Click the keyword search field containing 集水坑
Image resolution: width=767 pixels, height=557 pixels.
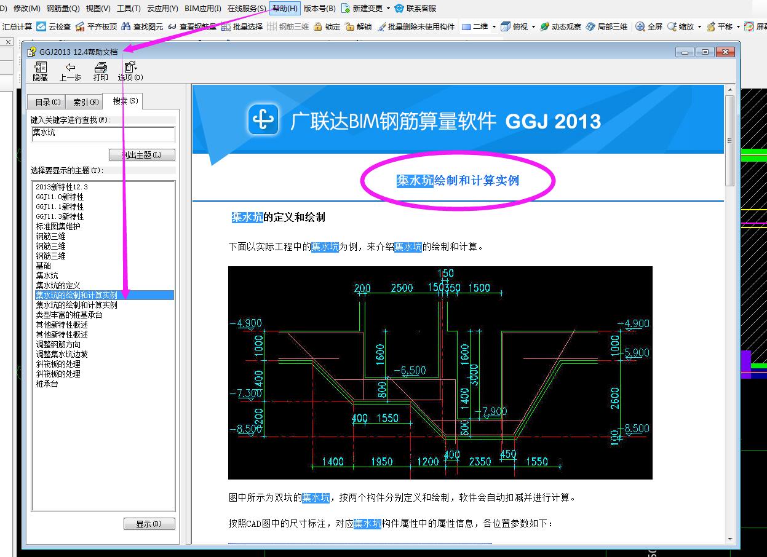click(103, 133)
